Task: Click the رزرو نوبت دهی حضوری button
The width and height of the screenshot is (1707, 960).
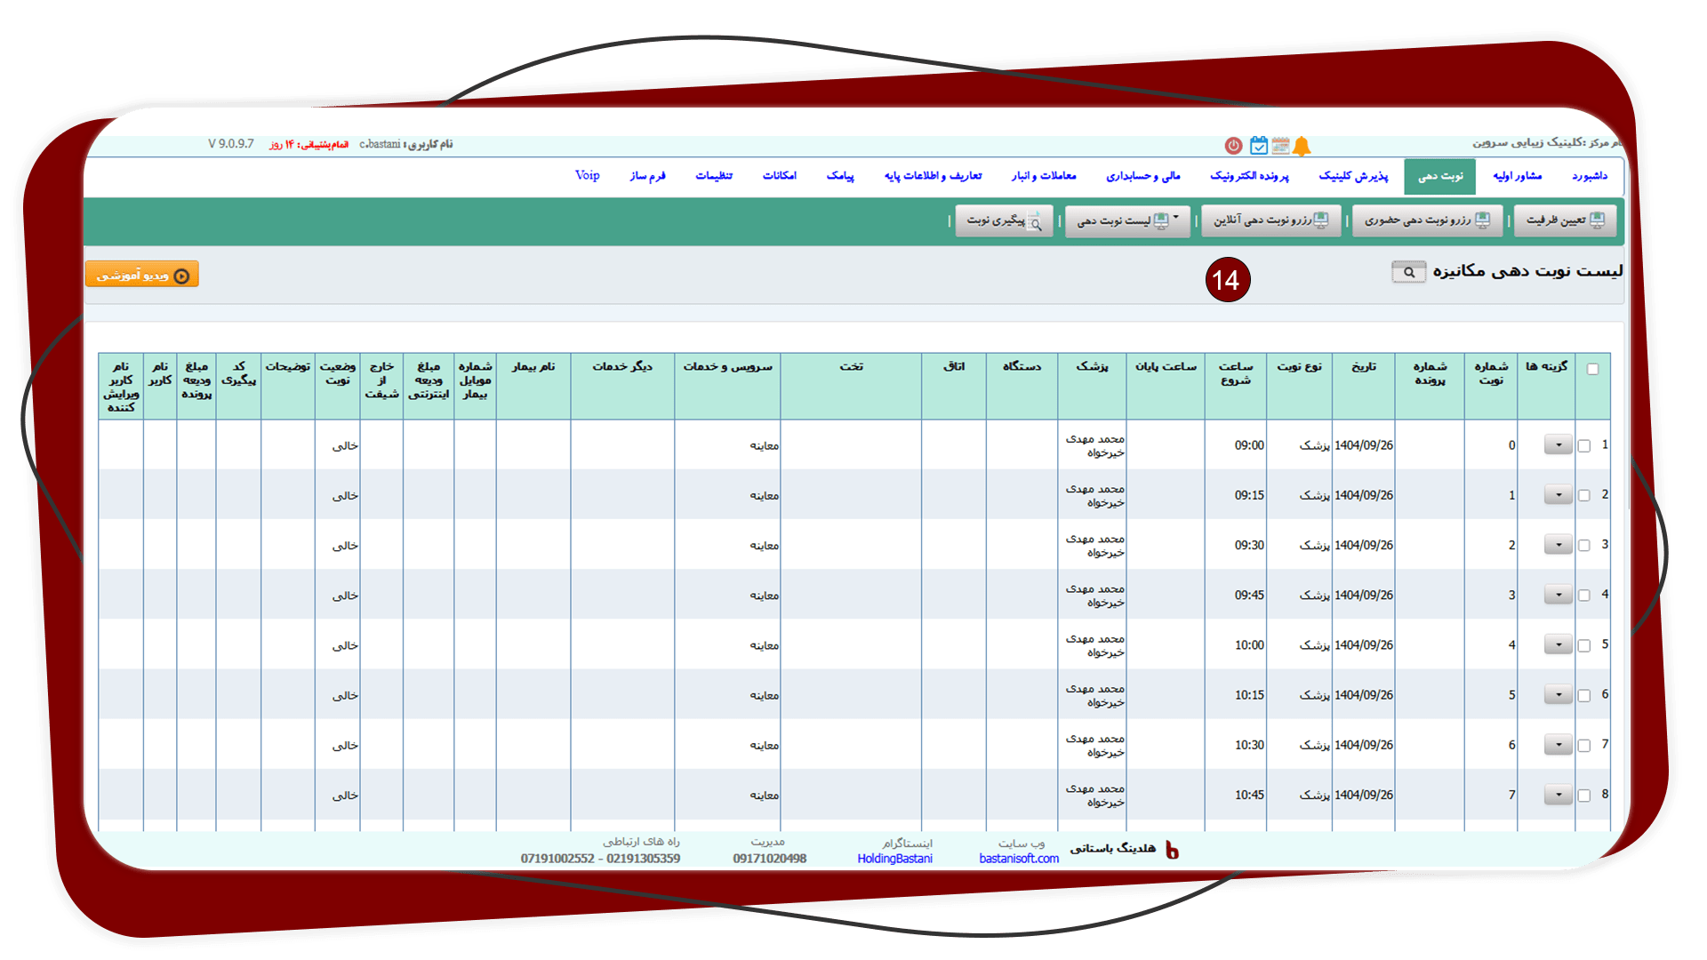Action: pyautogui.click(x=1428, y=220)
